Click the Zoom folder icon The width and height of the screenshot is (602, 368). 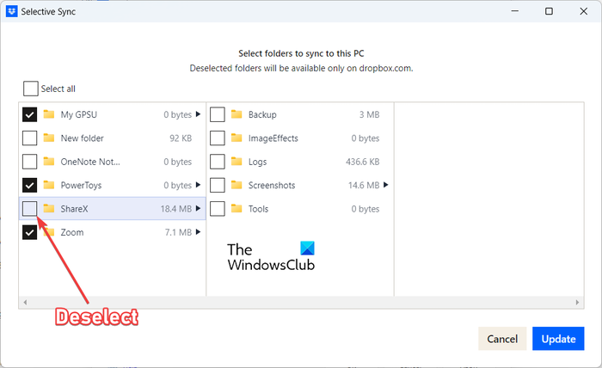(49, 232)
